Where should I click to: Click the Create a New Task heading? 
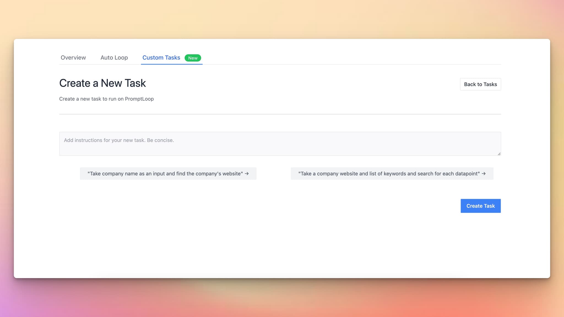102,83
